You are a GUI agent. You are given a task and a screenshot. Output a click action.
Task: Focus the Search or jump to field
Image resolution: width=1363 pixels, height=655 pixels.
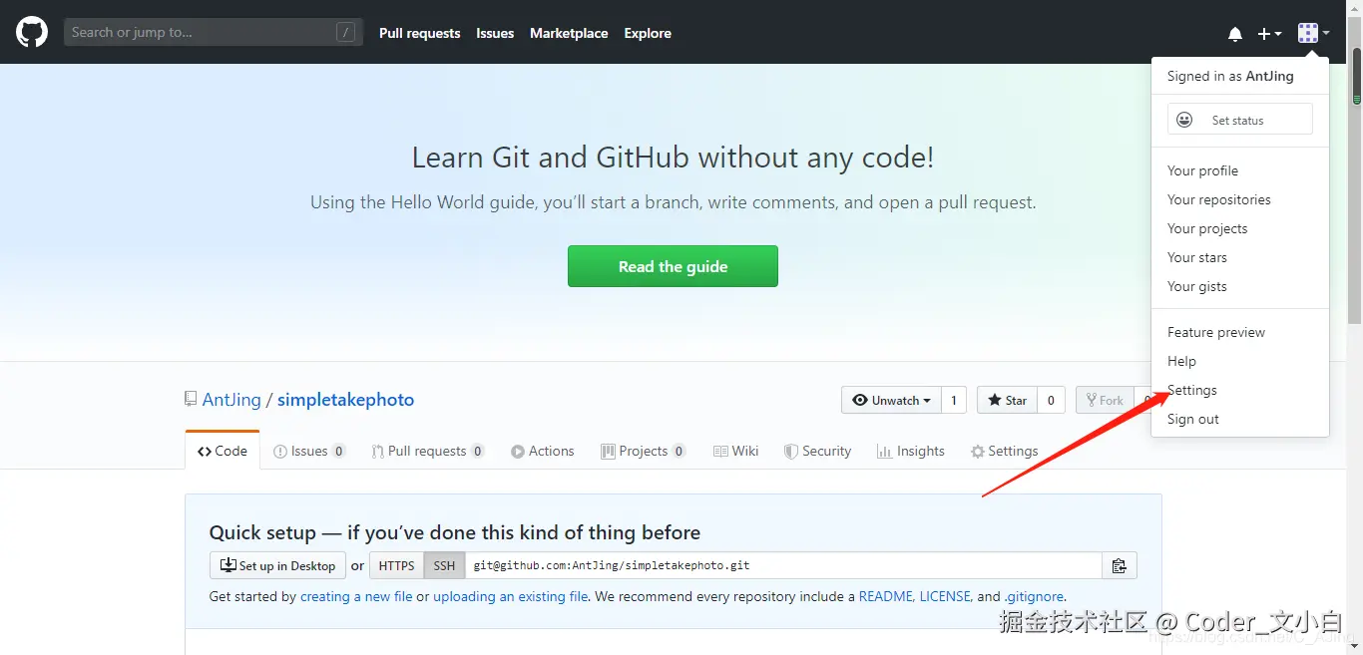(214, 32)
